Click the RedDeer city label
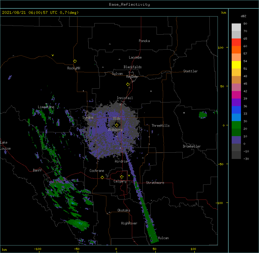Viewport: 259px width, 253px height. tap(132, 77)
